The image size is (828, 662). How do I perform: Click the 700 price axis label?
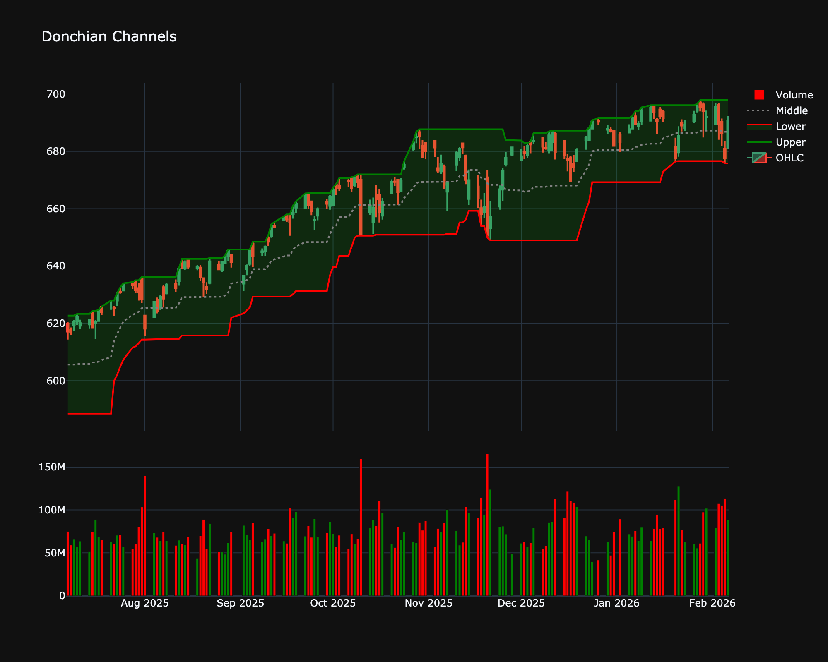56,94
